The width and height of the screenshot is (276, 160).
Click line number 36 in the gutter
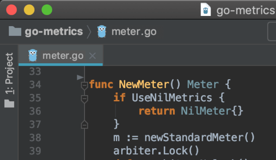[35, 111]
